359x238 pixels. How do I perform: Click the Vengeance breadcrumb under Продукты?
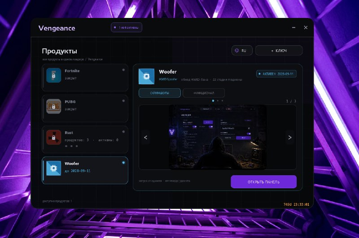pos(95,59)
